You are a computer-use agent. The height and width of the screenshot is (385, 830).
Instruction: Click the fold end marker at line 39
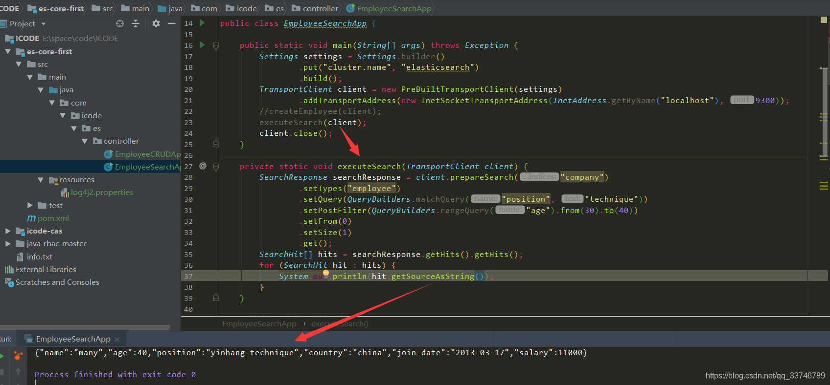coord(216,298)
